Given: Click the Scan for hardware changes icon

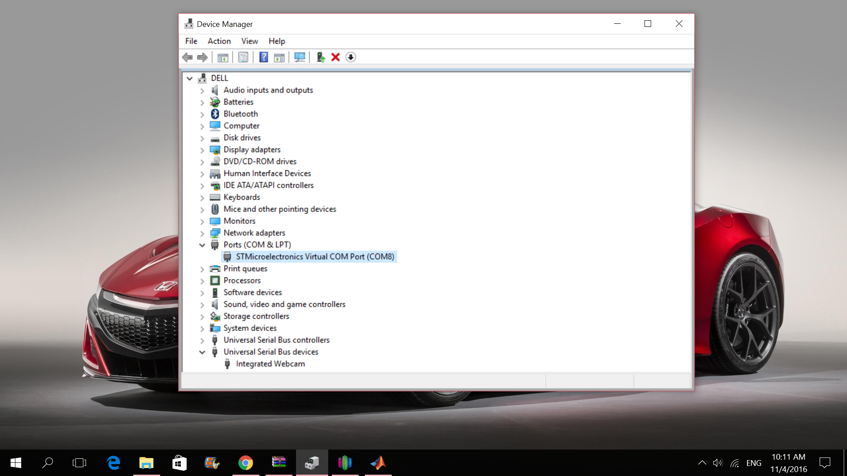Looking at the screenshot, I should [x=300, y=57].
